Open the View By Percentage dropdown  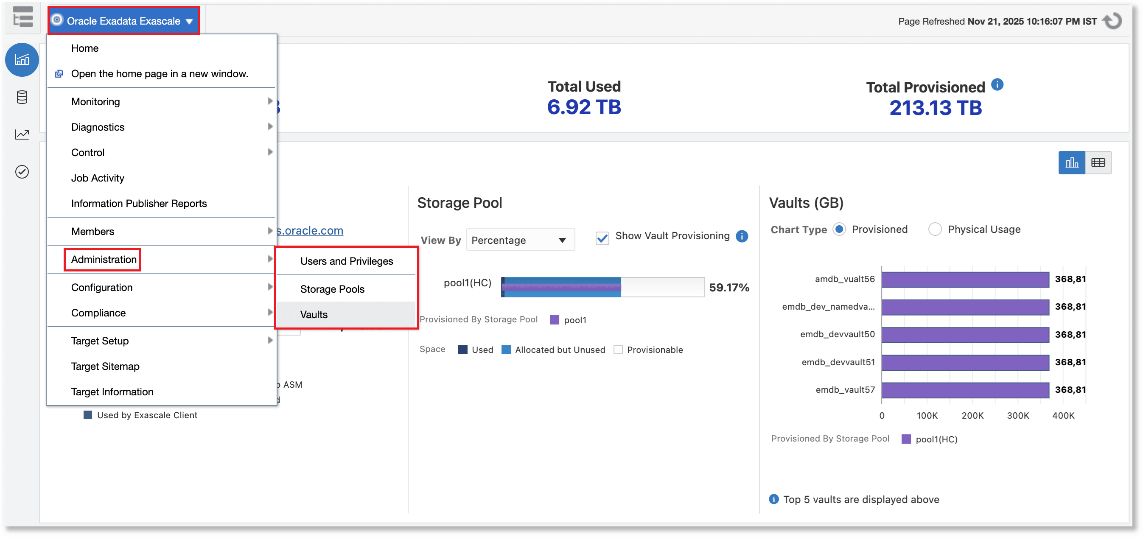point(520,240)
